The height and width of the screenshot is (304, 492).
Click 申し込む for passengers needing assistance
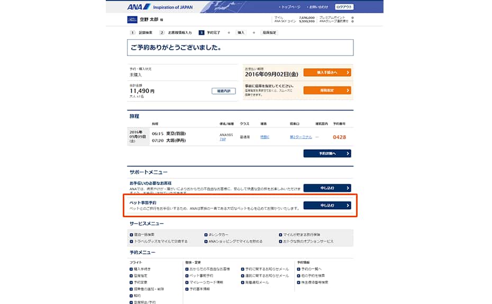point(327,188)
